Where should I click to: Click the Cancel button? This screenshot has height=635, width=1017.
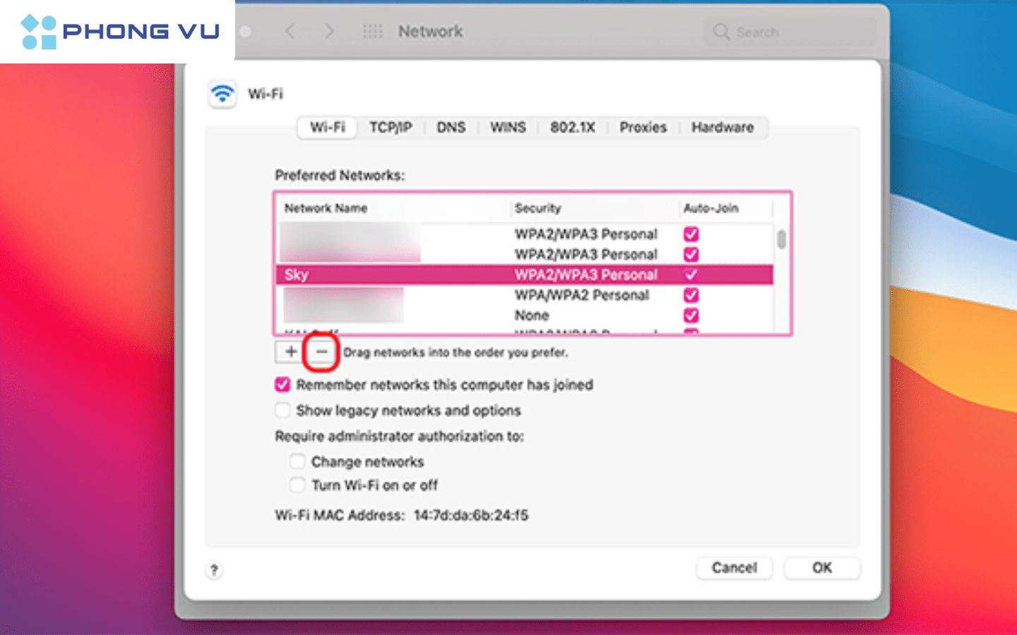734,568
